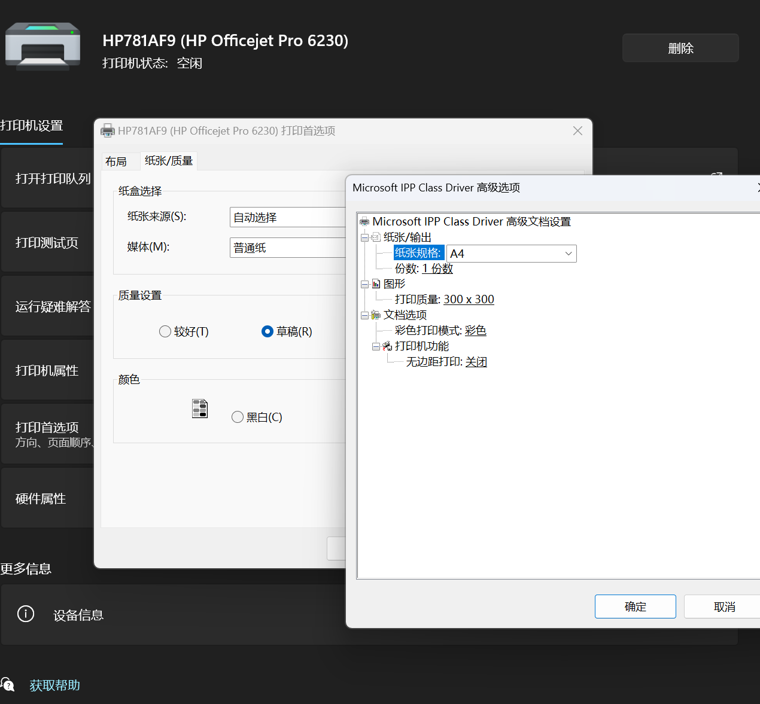
Task: Click the 300 x 300 print quality value
Action: [x=469, y=299]
